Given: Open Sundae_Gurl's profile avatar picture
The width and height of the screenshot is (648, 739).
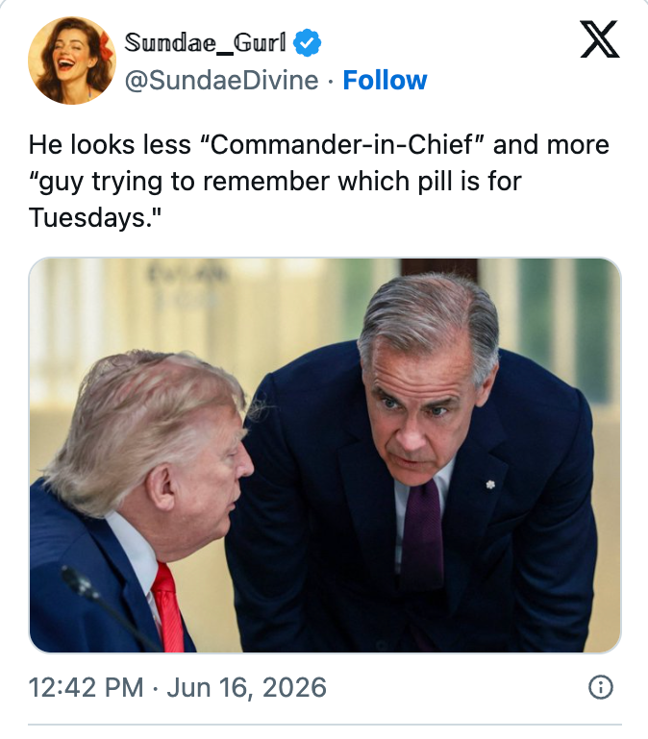Looking at the screenshot, I should [x=72, y=61].
